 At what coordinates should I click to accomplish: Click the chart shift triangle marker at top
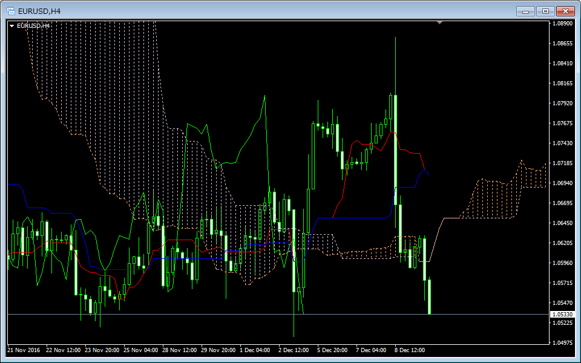coord(439,23)
